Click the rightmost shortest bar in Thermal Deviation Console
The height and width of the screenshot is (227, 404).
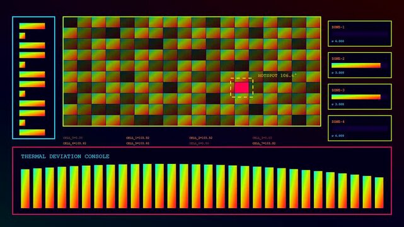point(379,192)
